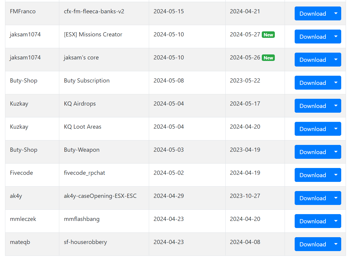The height and width of the screenshot is (257, 351).
Task: Select author jaksam1074 in Missions Creator row
Action: point(25,35)
